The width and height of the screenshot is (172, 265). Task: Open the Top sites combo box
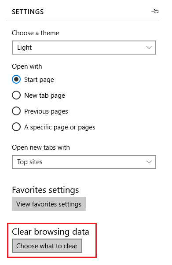(x=84, y=162)
